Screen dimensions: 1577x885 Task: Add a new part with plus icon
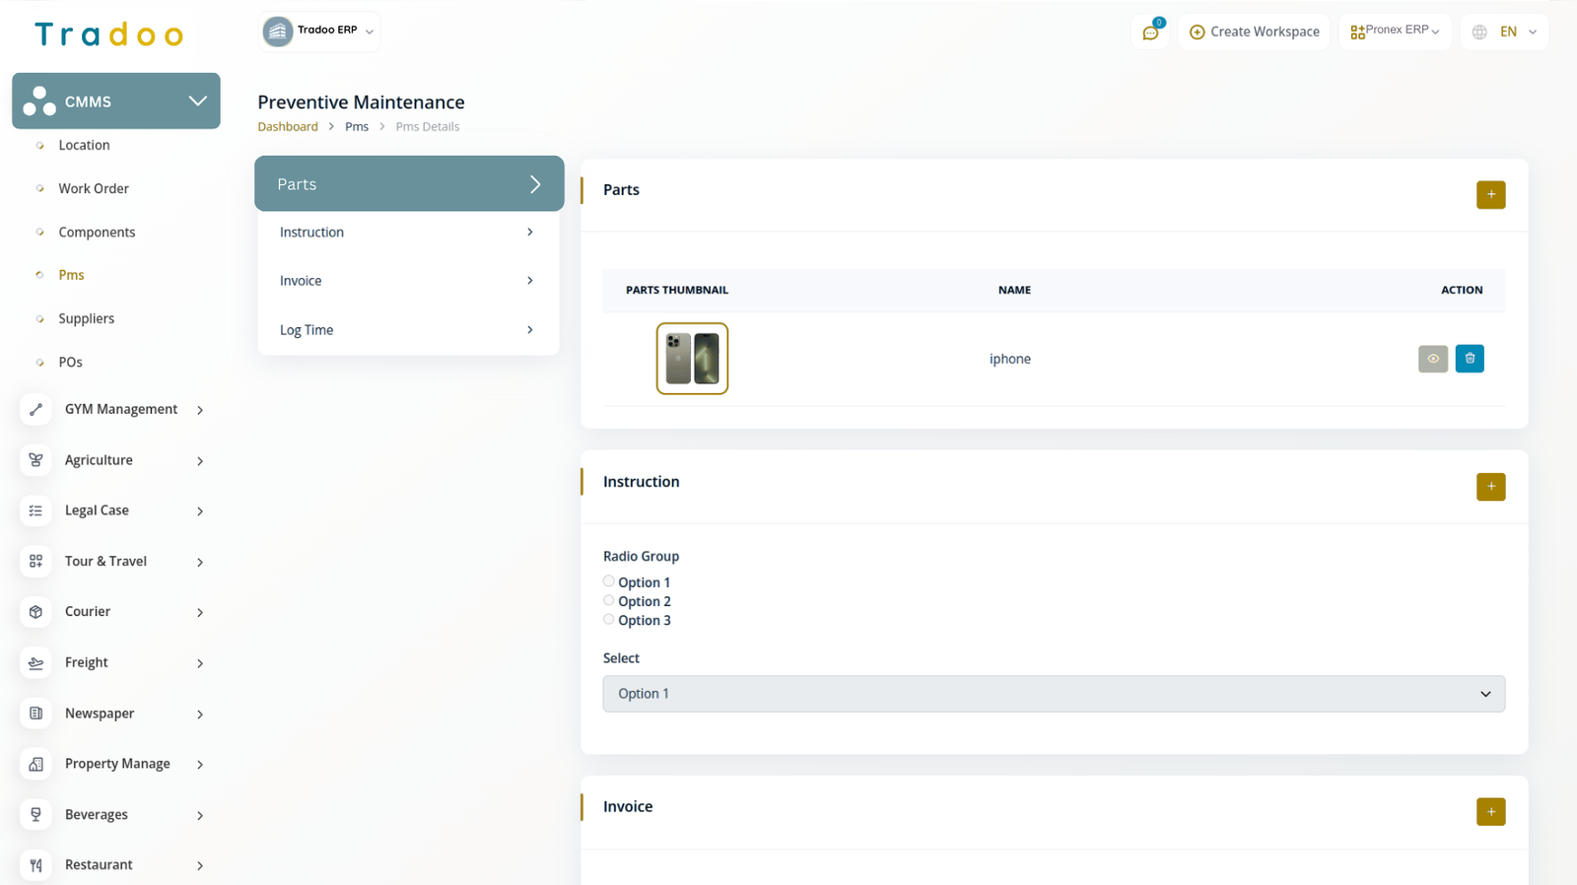pyautogui.click(x=1490, y=195)
